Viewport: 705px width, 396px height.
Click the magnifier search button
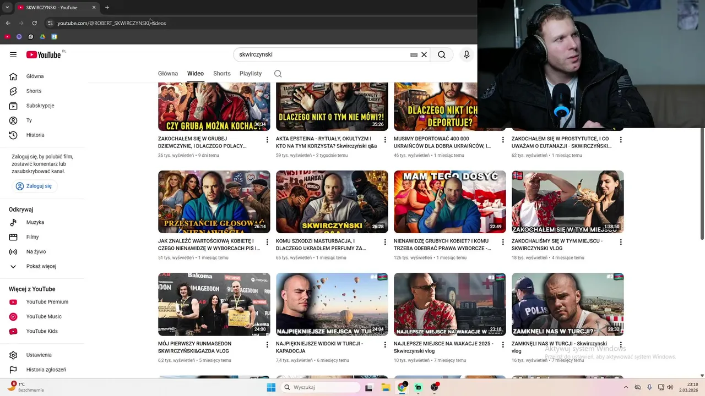[x=442, y=54]
